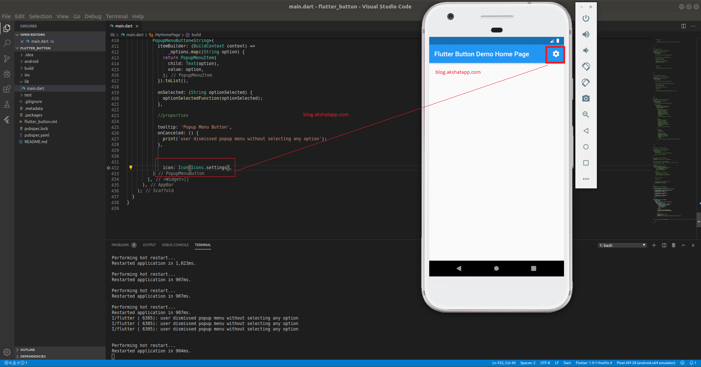Rotate the emulator left
701x367 pixels.
[x=586, y=66]
